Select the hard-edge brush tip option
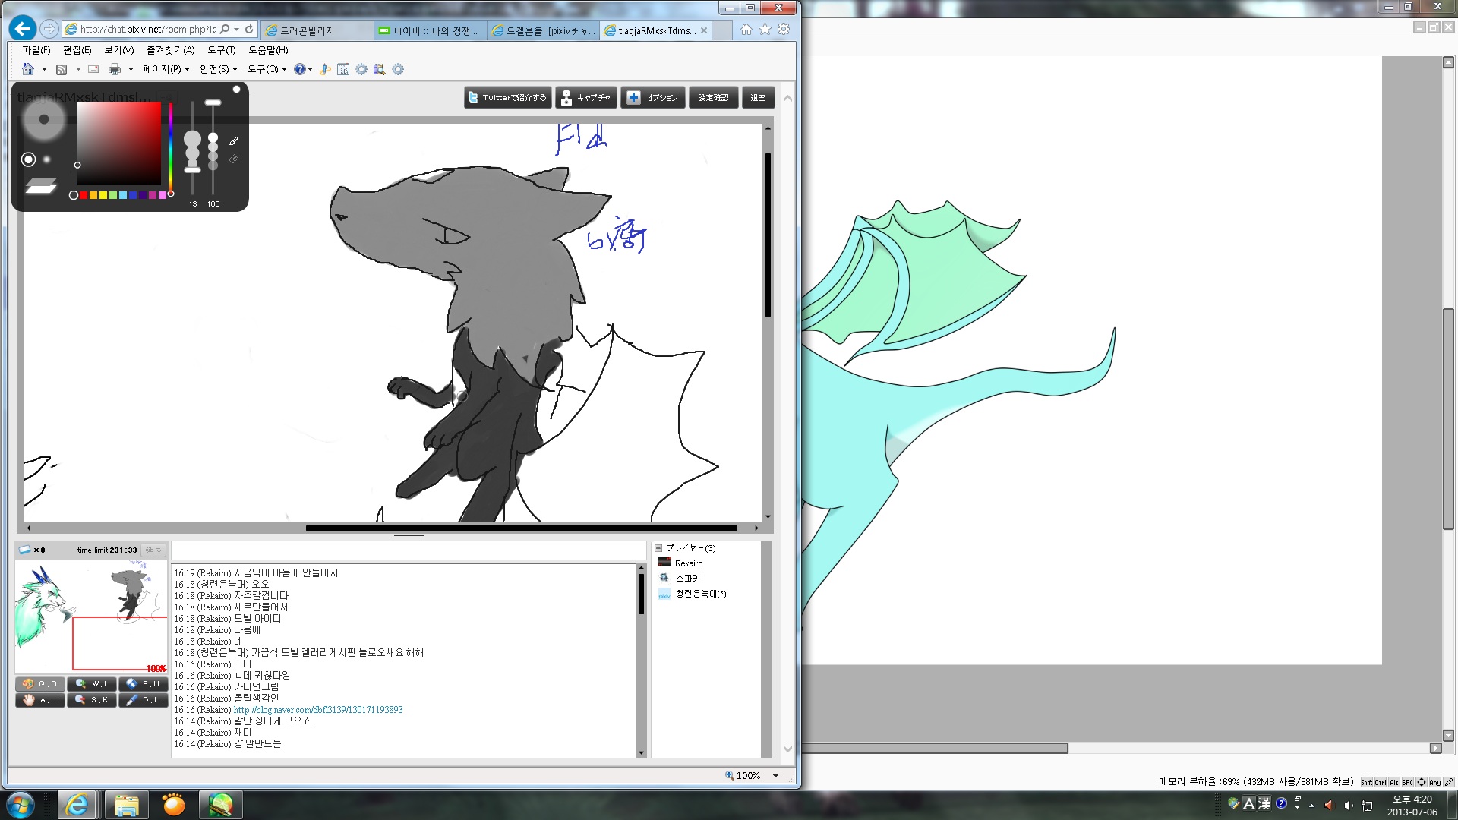Image resolution: width=1458 pixels, height=820 pixels. tap(28, 159)
